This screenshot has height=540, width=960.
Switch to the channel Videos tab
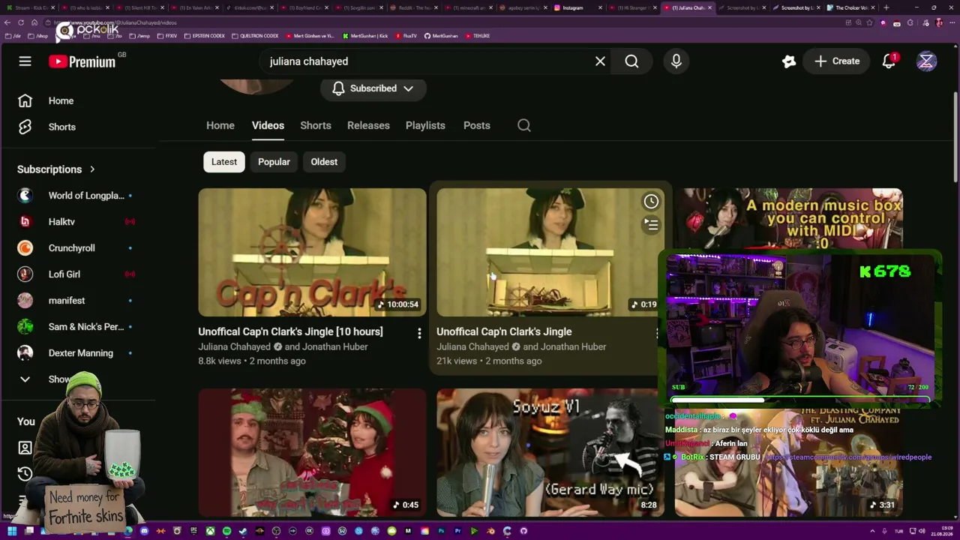pos(268,125)
